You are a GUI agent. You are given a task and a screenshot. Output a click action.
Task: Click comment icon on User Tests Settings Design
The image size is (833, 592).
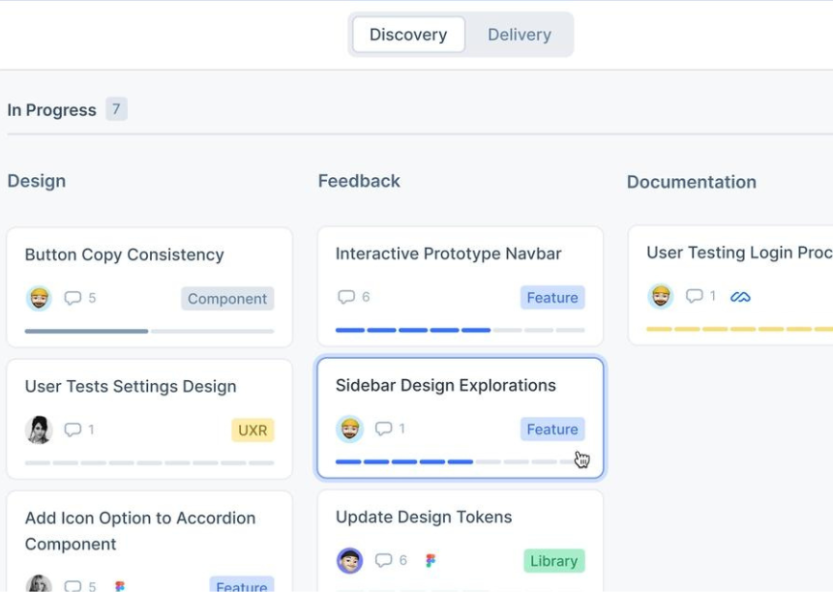click(73, 429)
